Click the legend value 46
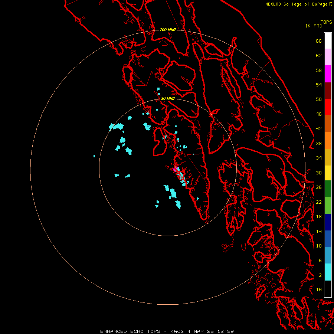Image resolution: width=334 pixels, height=334 pixels. point(319,114)
